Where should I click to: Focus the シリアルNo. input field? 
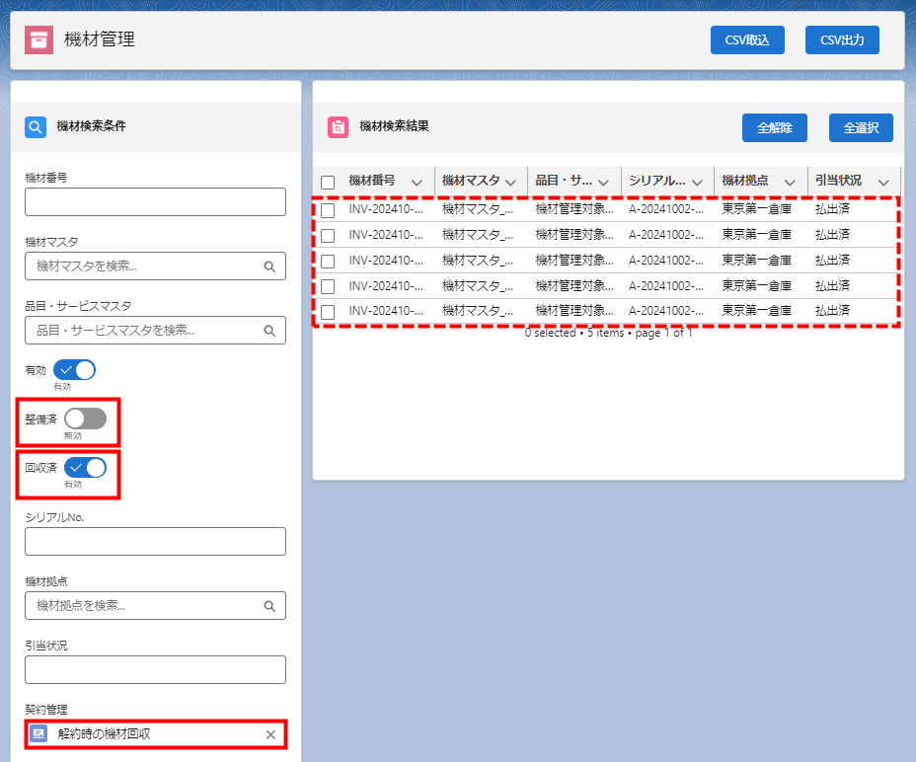coord(155,541)
